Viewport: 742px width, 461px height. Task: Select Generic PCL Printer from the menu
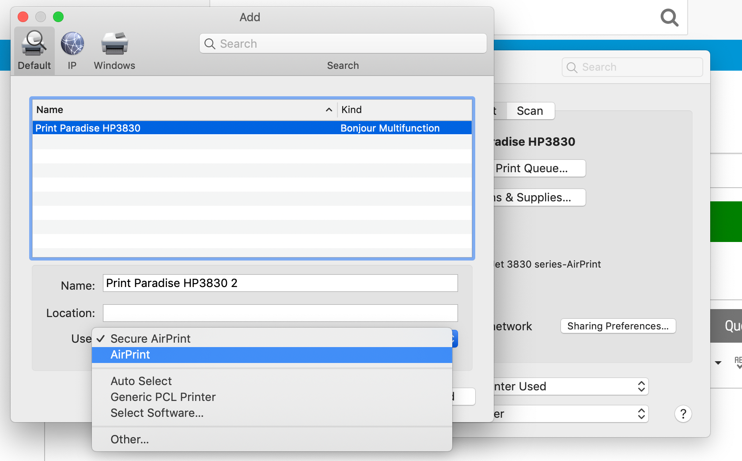coord(163,397)
